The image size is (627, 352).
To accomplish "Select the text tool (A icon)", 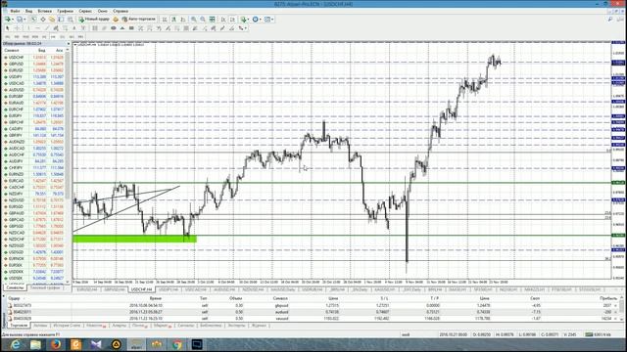I will (74, 28).
